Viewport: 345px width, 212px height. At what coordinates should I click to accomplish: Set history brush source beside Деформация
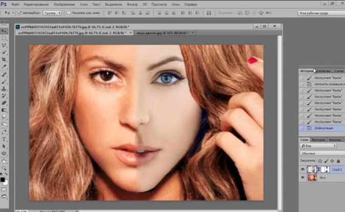pos(302,128)
